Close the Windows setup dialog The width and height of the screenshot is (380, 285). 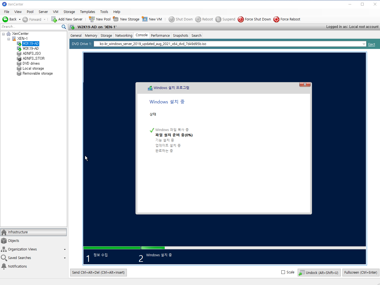pos(305,84)
